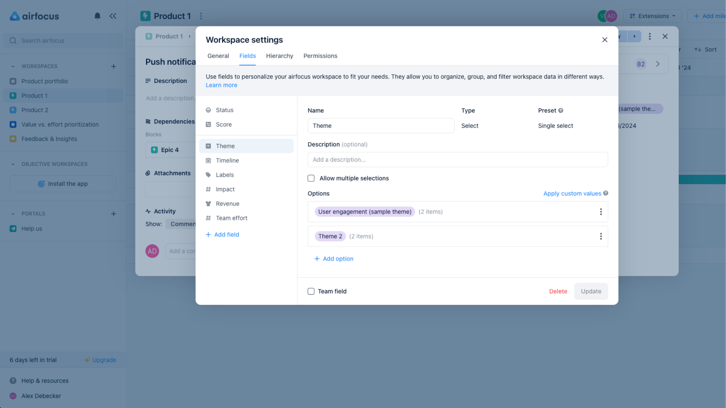The height and width of the screenshot is (408, 726).
Task: Select the Score field in list
Action: click(x=246, y=124)
